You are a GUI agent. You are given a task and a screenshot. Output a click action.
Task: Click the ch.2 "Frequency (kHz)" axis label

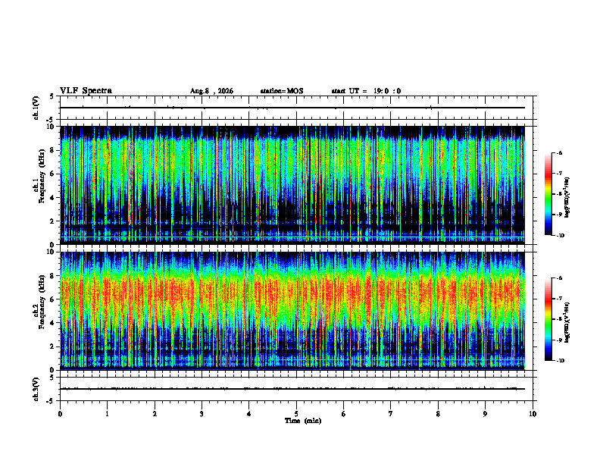click(x=42, y=302)
